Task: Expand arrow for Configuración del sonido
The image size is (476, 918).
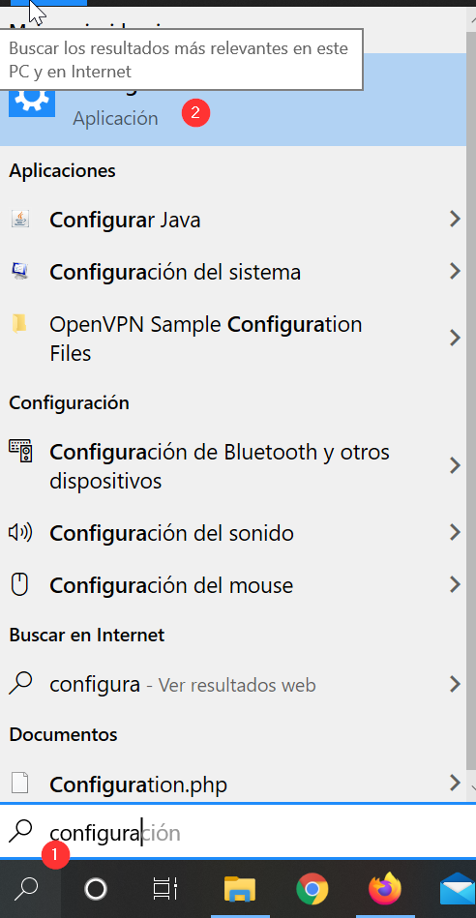Action: pos(455,532)
